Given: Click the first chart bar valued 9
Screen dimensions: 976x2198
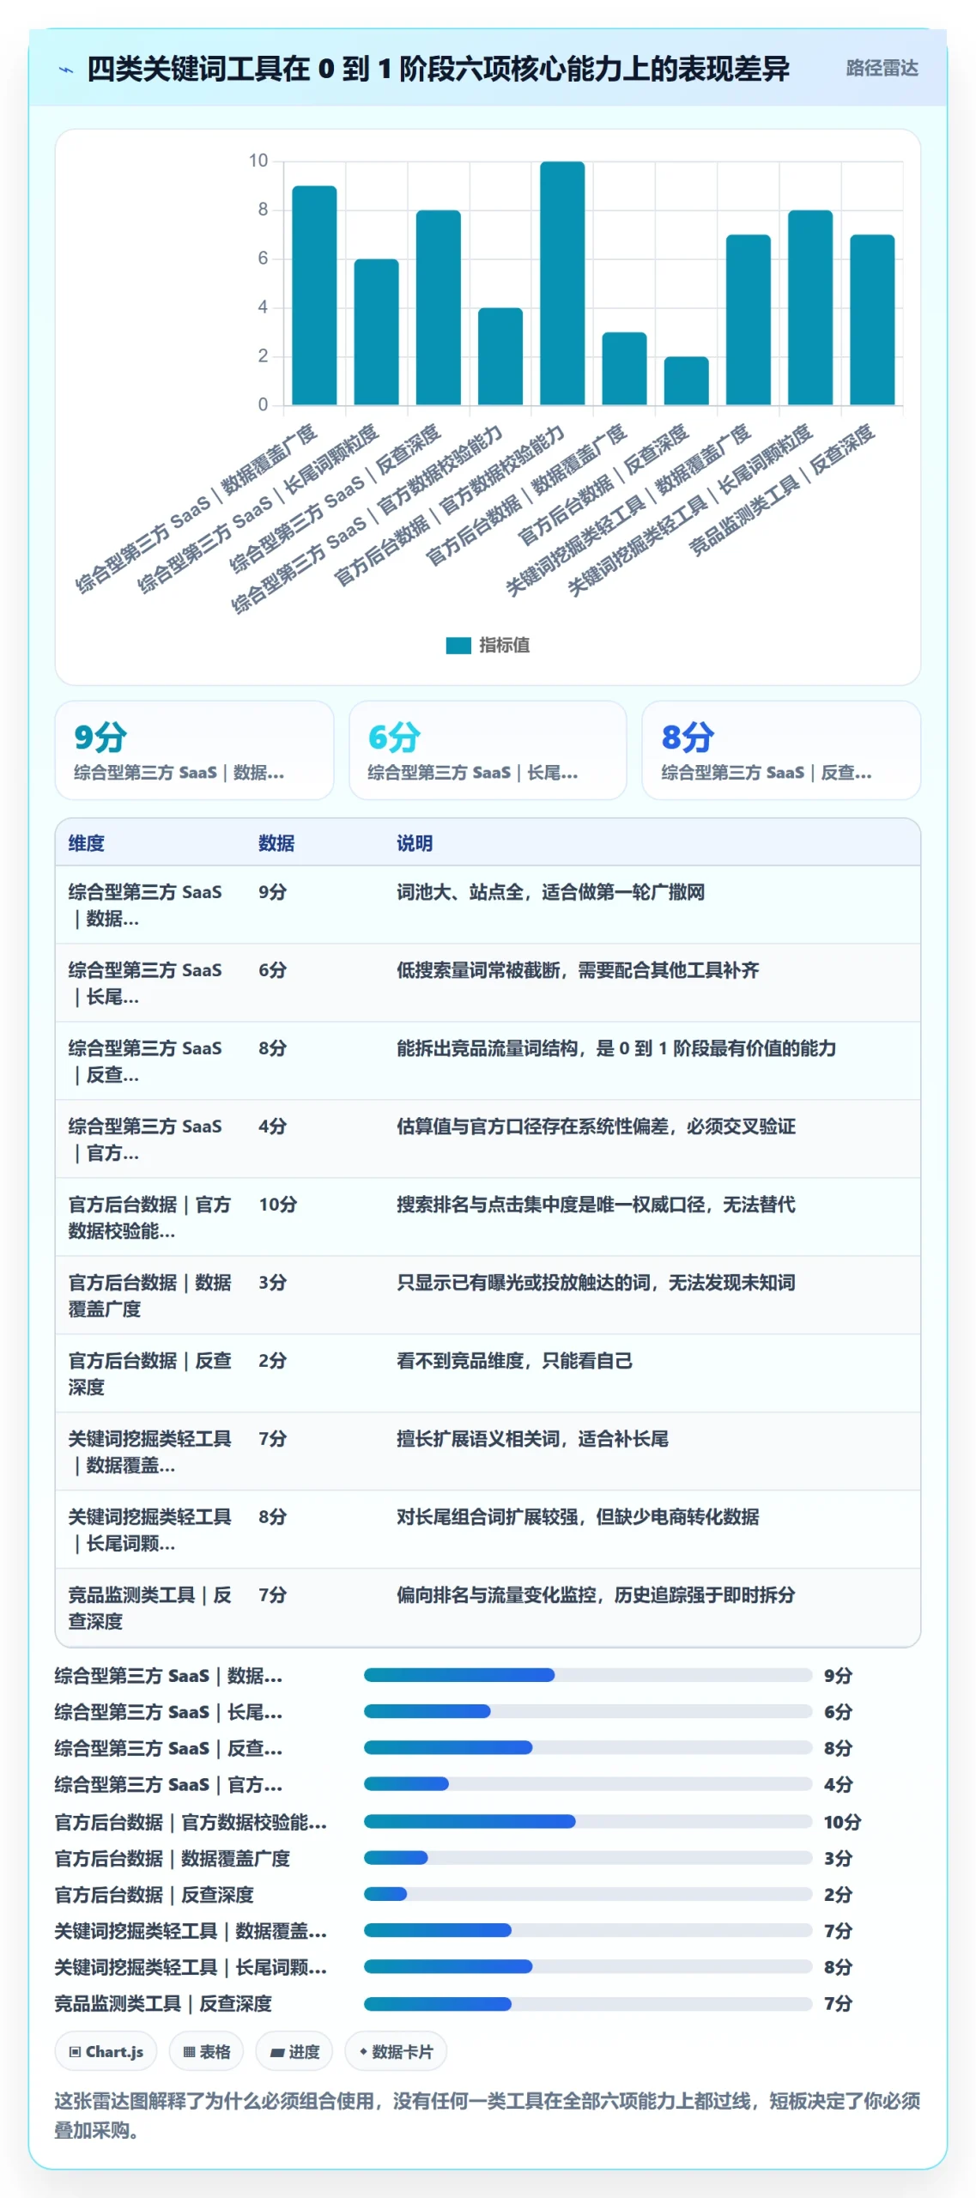Looking at the screenshot, I should click(314, 295).
